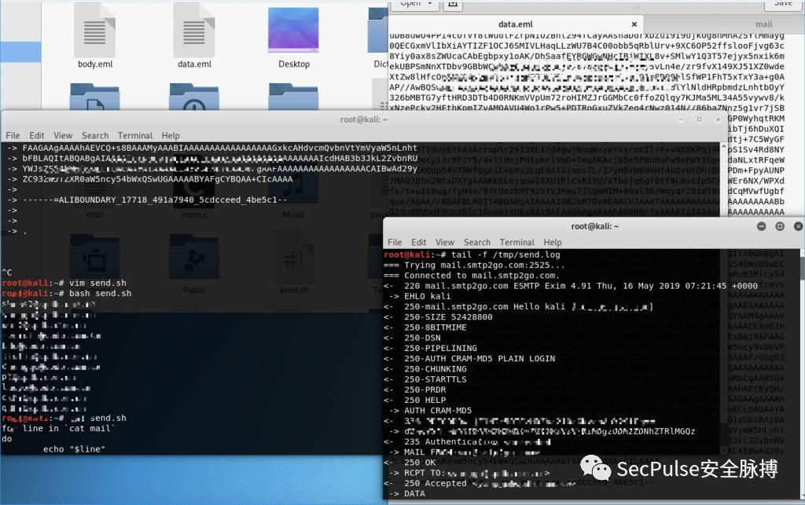Expand the dropdown arrow beside Open in editor
The image size is (805, 505).
click(430, 3)
